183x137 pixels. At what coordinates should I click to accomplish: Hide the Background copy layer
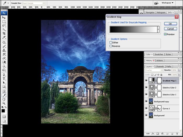tap(146, 101)
